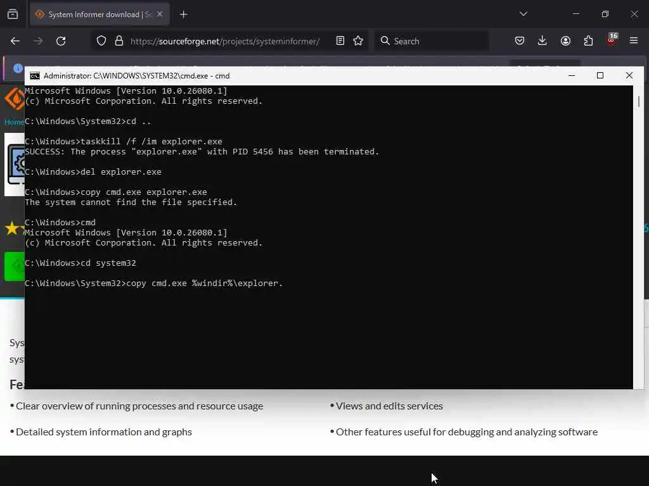Click the blue info icon in notification bar
This screenshot has height=486, width=649.
[x=18, y=68]
